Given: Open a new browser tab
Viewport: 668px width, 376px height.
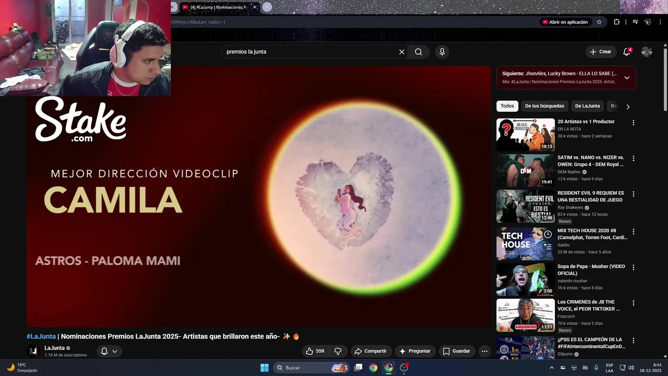Looking at the screenshot, I should tap(267, 7).
